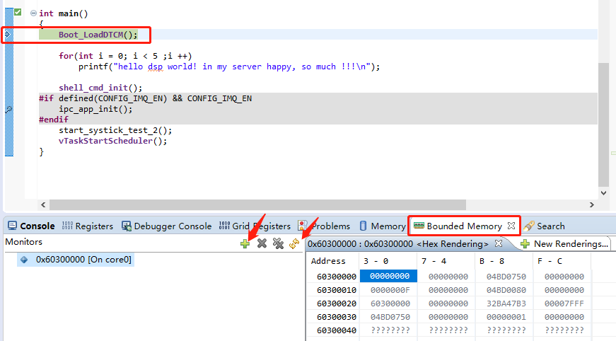Click the search marker icon beside ipc_app_init

pyautogui.click(x=8, y=110)
